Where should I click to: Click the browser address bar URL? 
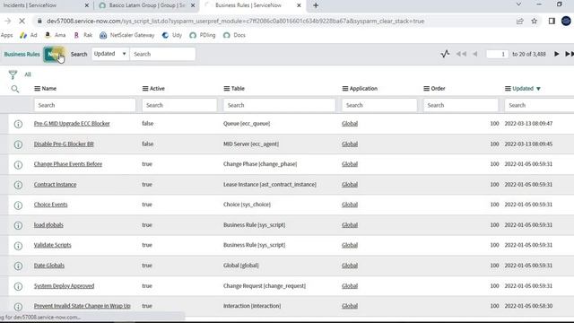tap(235, 22)
